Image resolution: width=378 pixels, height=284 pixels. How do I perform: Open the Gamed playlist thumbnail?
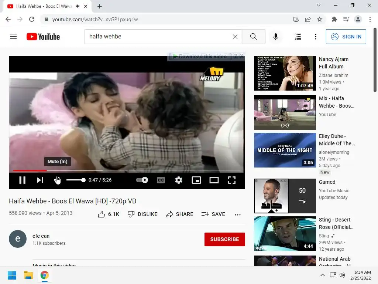pyautogui.click(x=285, y=196)
